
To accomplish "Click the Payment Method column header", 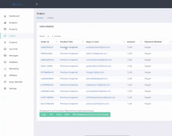I will 153,42.
